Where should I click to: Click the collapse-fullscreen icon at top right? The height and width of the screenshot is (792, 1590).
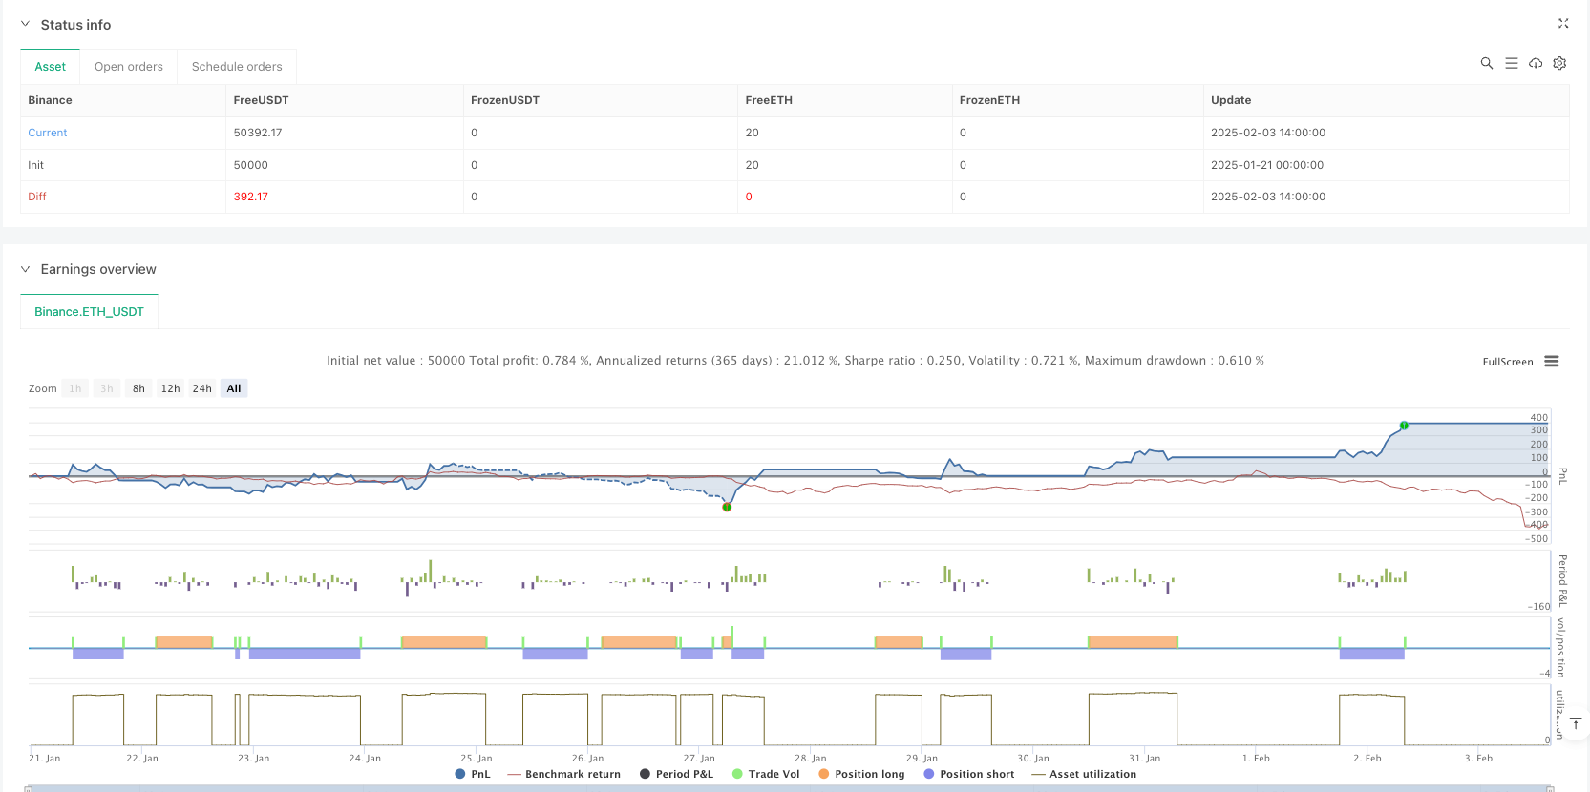(x=1563, y=24)
